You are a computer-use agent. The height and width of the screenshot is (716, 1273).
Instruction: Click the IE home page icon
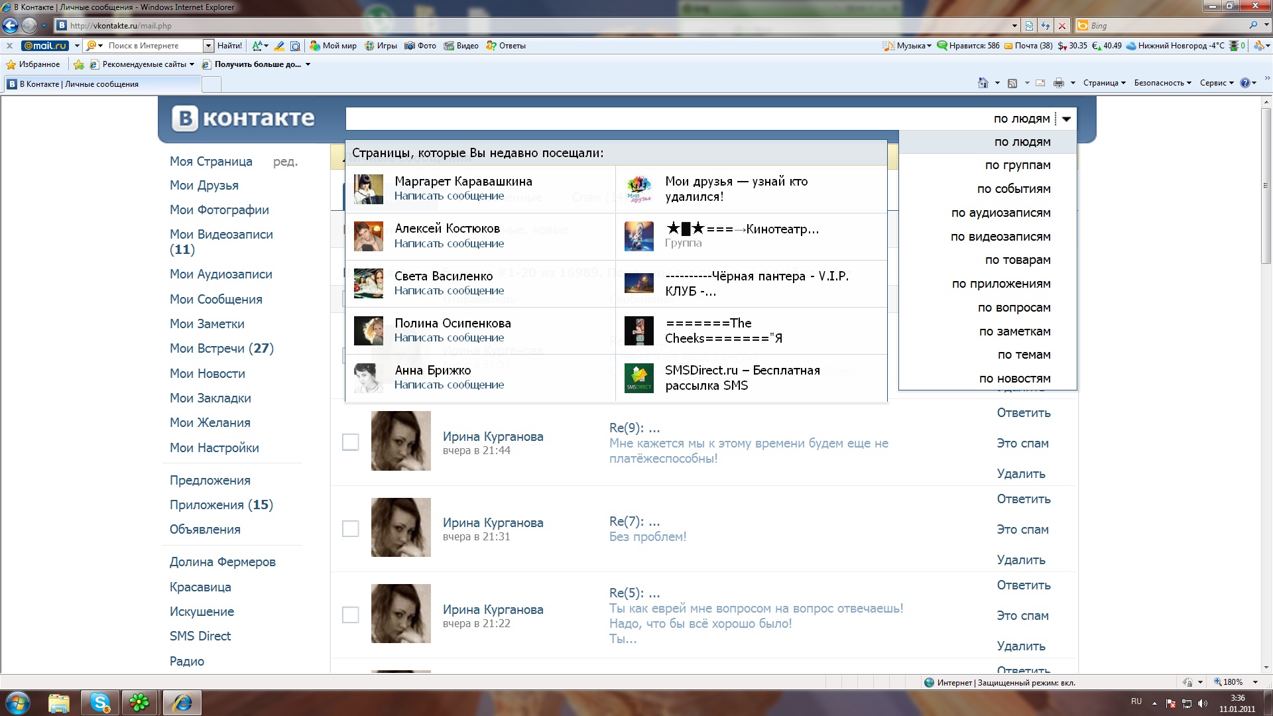983,83
